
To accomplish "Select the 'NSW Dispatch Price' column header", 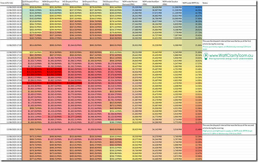I will (x=52, y=3).
